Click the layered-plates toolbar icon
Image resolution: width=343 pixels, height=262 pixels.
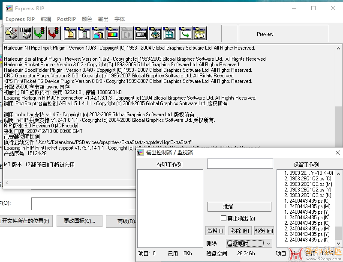155,33
